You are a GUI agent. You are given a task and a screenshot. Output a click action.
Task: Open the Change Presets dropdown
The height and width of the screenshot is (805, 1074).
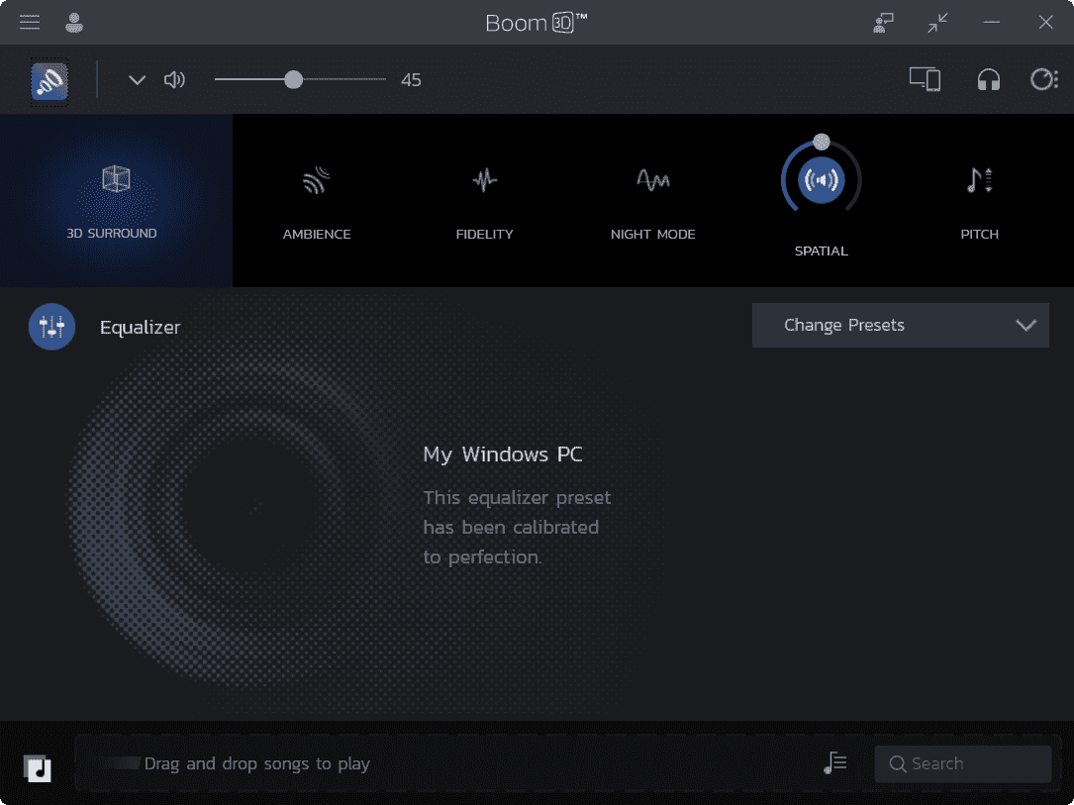(x=900, y=325)
